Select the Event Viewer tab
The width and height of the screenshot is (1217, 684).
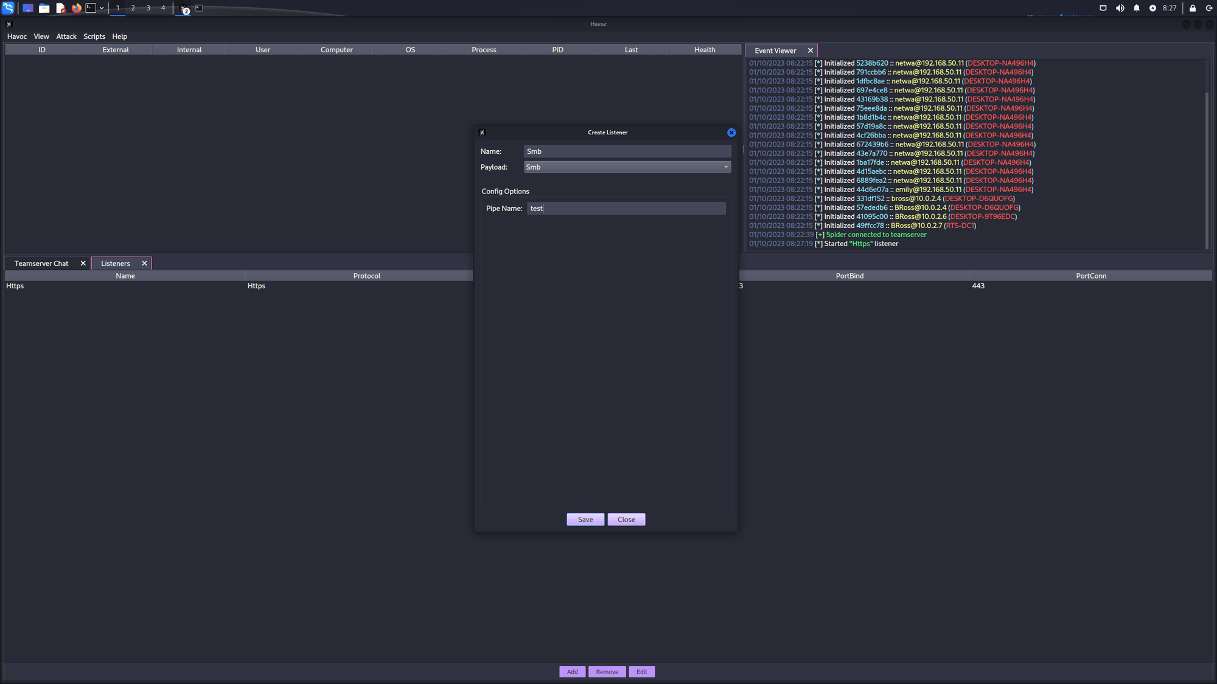point(775,50)
